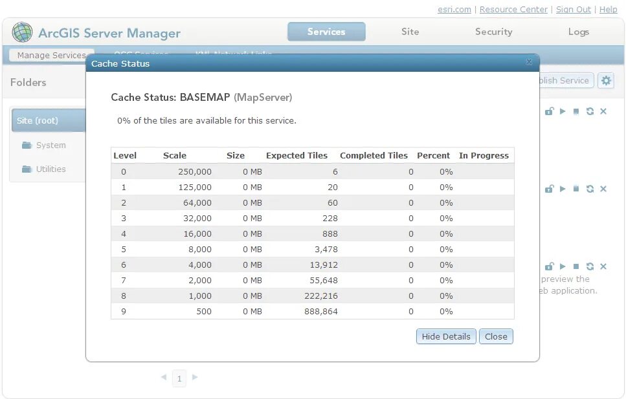
Task: Click the In Progress column header
Action: pyautogui.click(x=484, y=156)
